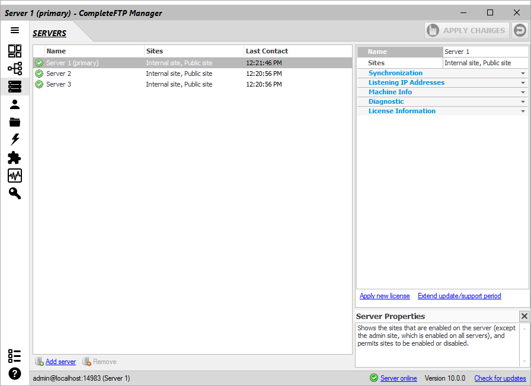Click the Remove server icon
This screenshot has height=386, width=531.
pos(87,362)
